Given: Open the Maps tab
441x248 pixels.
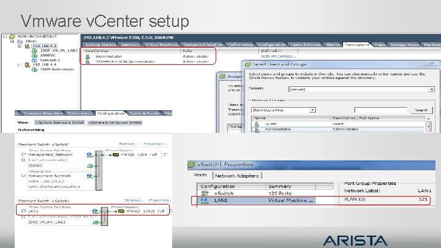Looking at the screenshot, I should coord(379,45).
